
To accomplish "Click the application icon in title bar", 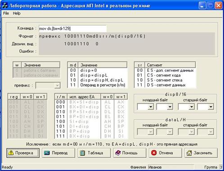I will pyautogui.click(x=5, y=5).
